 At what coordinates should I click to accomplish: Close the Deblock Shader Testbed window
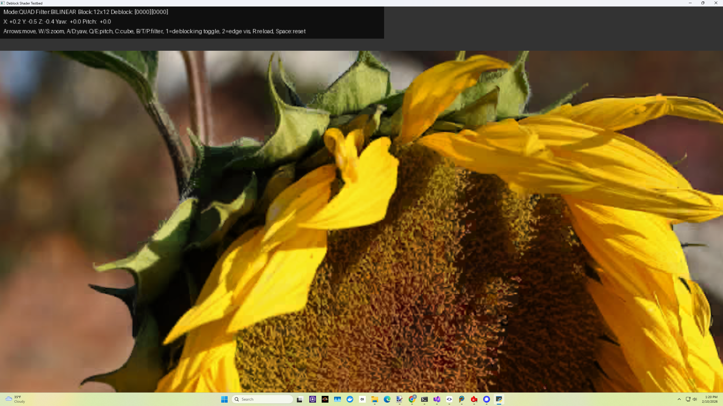point(716,3)
